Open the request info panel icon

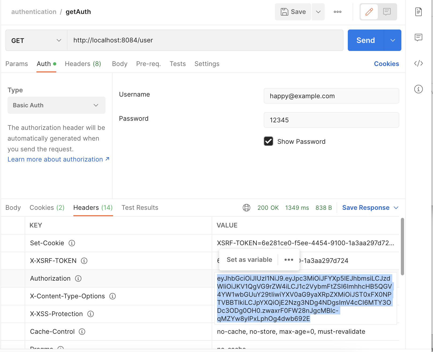(418, 89)
